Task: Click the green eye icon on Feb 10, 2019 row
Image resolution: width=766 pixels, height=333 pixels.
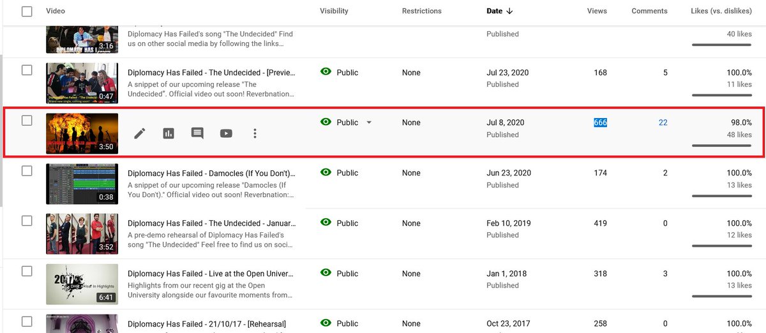Action: (x=326, y=223)
